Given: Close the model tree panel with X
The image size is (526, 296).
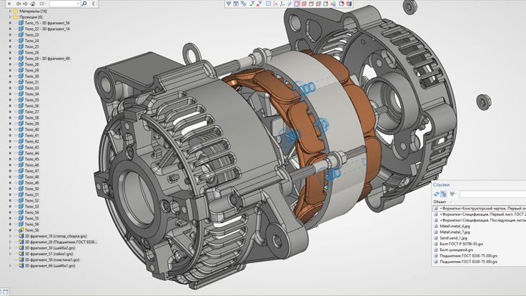Looking at the screenshot, I should [x=9, y=4].
